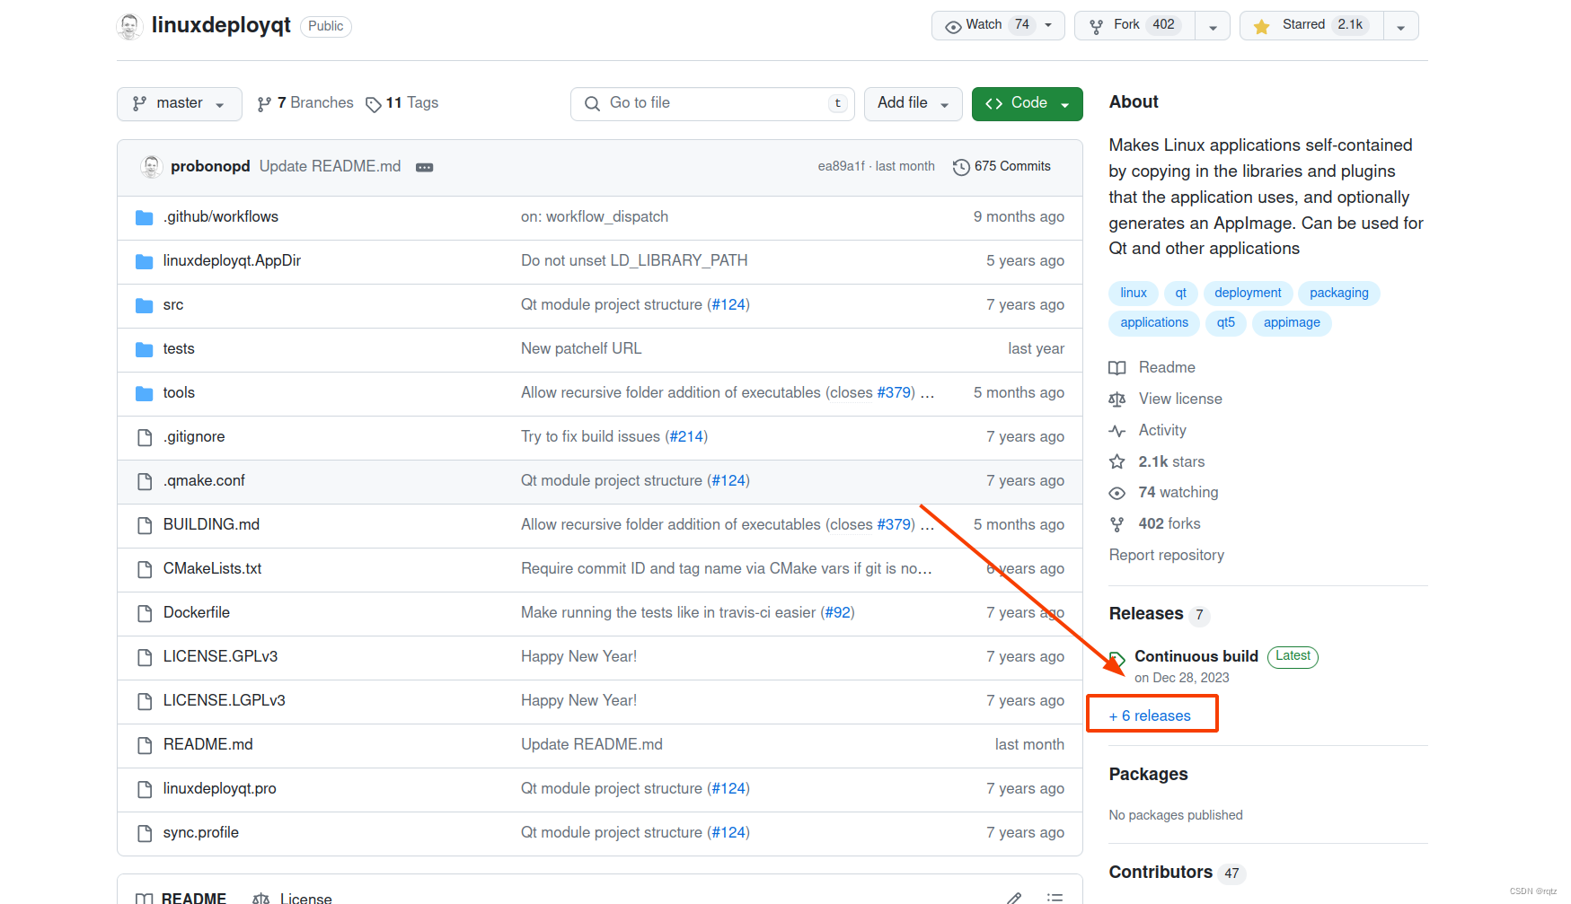
Task: Click the linuxdeployqt.AppDir folder icon
Action: (x=144, y=261)
